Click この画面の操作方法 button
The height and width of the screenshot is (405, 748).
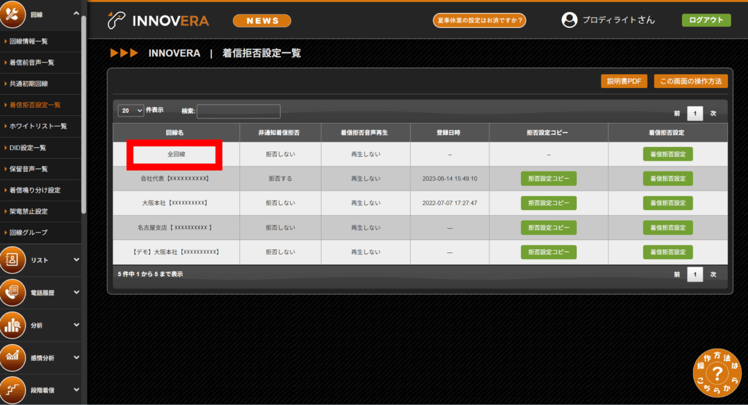point(691,81)
